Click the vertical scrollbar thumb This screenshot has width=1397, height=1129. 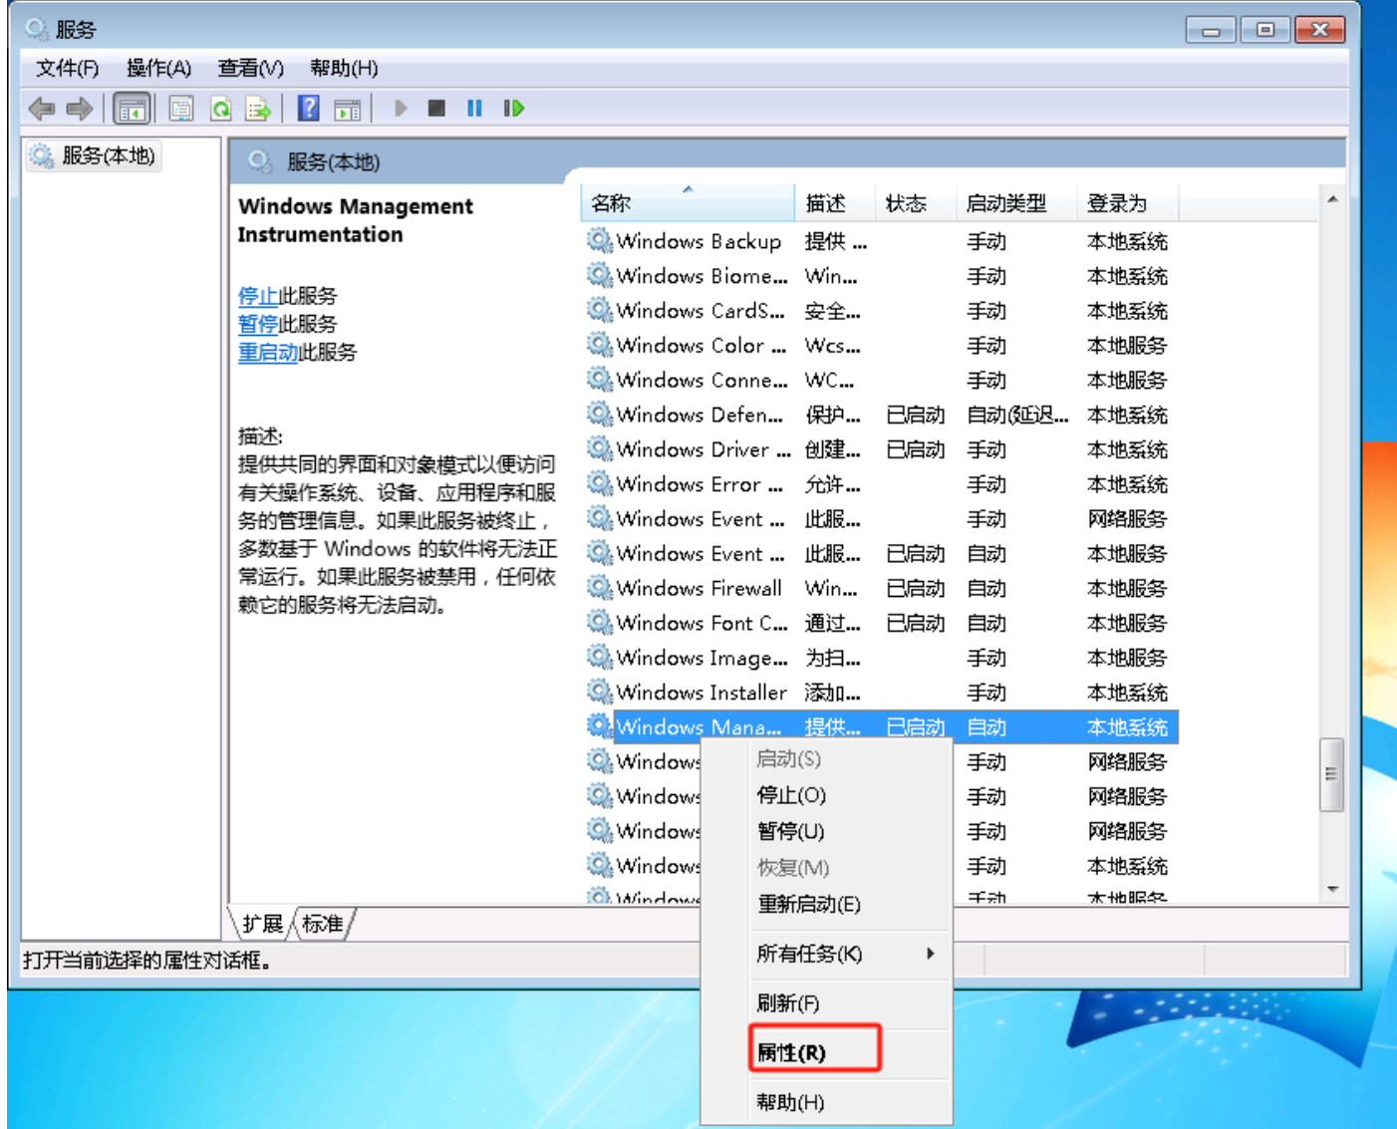[x=1332, y=774]
